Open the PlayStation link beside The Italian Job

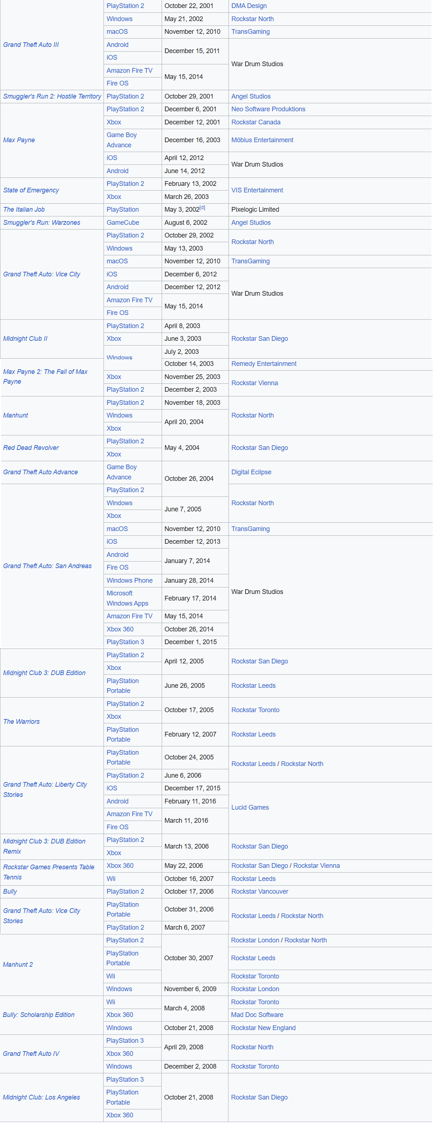click(122, 210)
